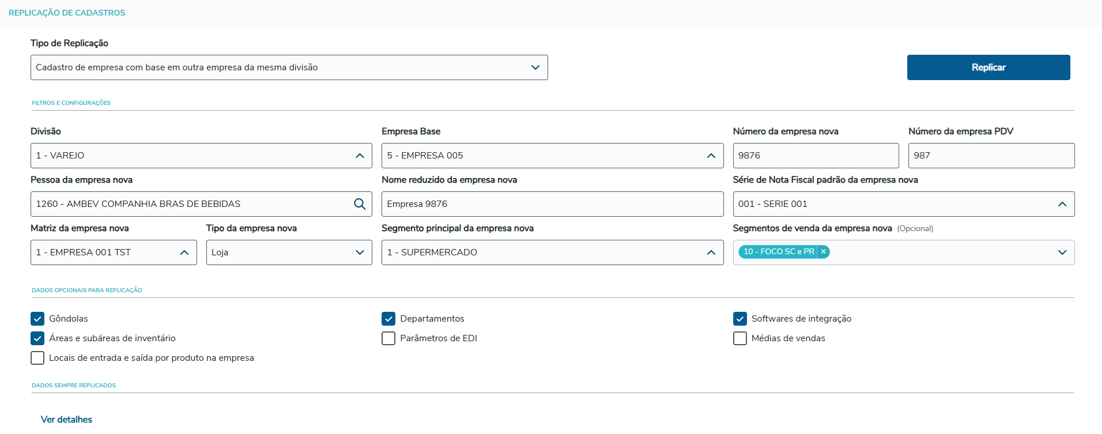The height and width of the screenshot is (434, 1102).
Task: Click the Matriz da empresa nova chevron
Action: pos(184,252)
